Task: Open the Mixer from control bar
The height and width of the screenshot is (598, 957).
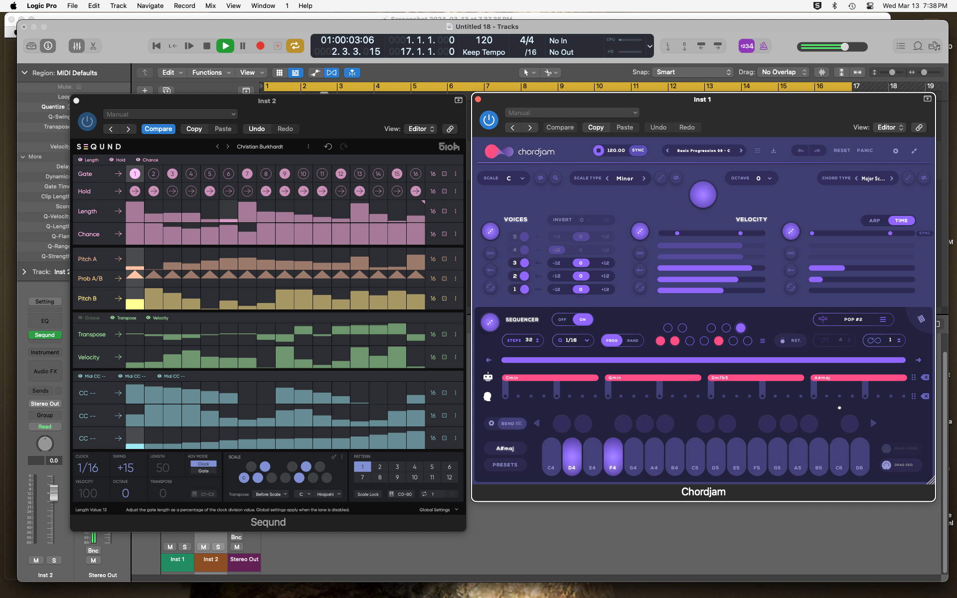Action: pyautogui.click(x=77, y=46)
